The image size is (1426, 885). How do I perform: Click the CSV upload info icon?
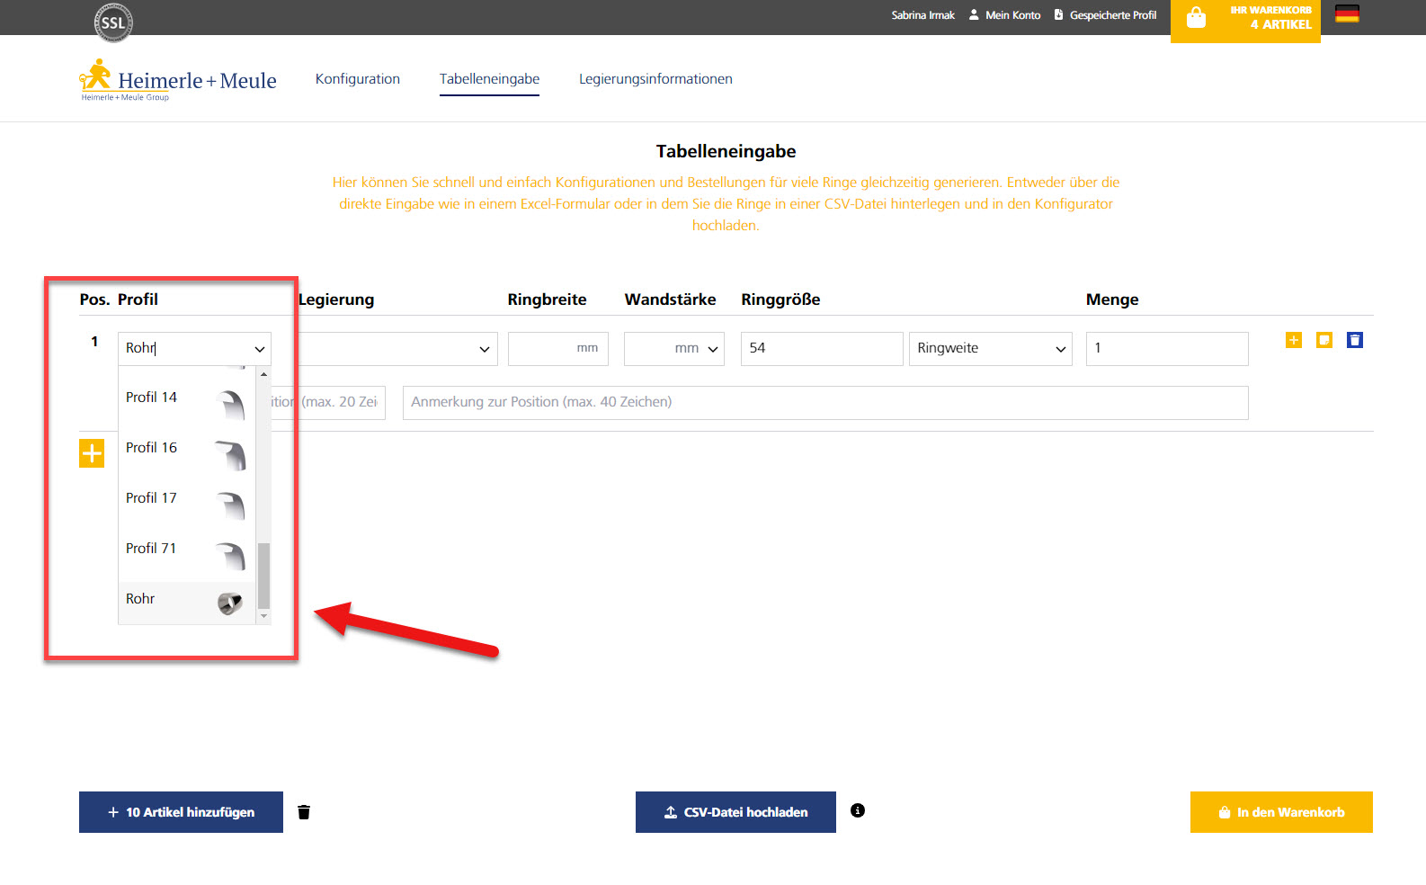coord(858,810)
